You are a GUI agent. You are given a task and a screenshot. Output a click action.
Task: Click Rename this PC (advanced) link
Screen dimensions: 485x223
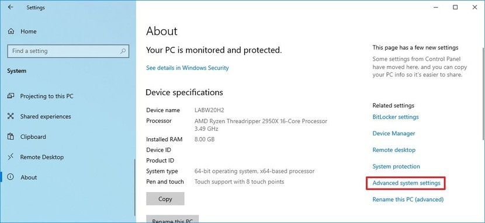pyautogui.click(x=408, y=200)
